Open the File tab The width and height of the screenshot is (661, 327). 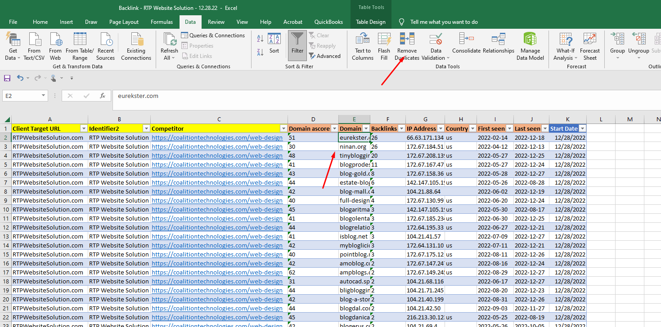click(13, 22)
